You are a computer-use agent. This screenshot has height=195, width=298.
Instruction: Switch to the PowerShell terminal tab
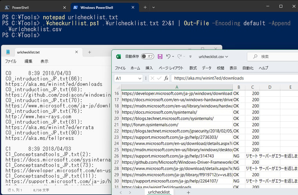35,7
